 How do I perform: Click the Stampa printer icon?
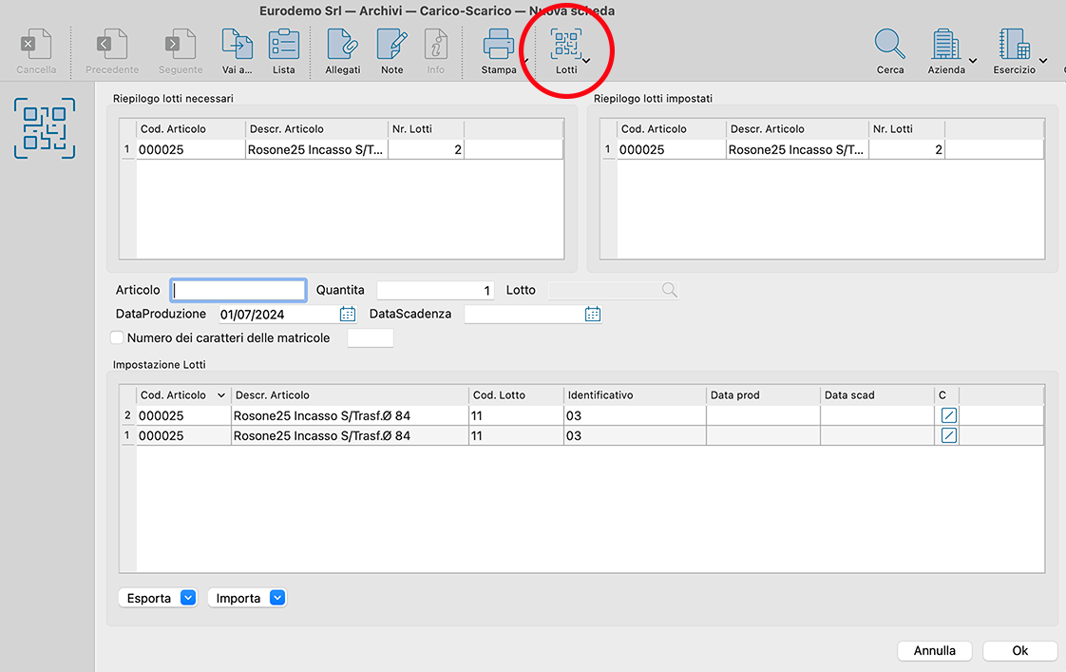[499, 46]
